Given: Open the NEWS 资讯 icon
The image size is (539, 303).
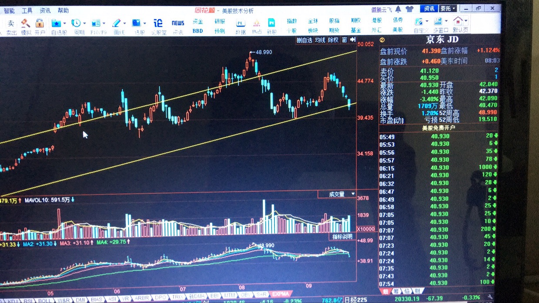Looking at the screenshot, I should coord(178,23).
